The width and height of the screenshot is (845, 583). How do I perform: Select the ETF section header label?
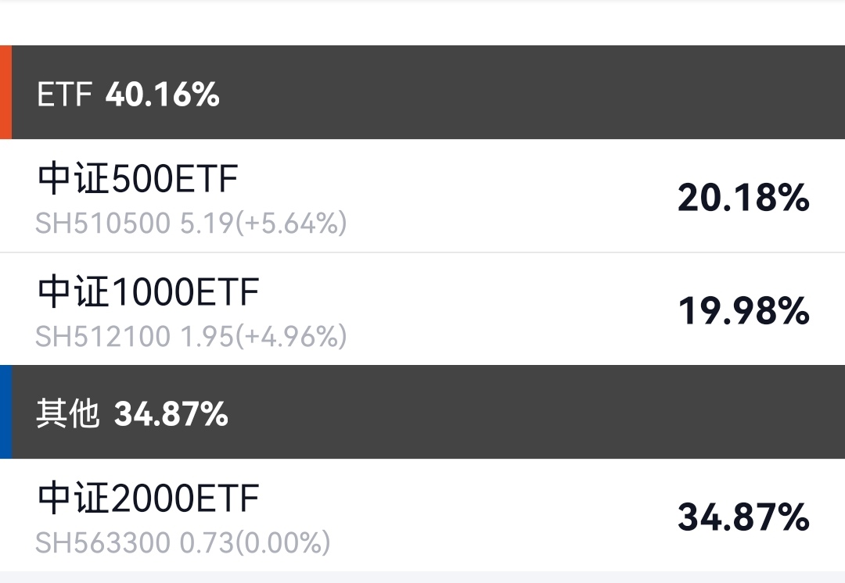click(x=64, y=95)
